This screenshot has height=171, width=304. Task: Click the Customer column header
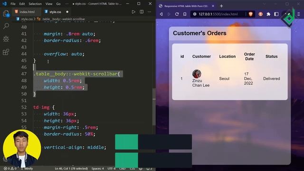pyautogui.click(x=201, y=57)
